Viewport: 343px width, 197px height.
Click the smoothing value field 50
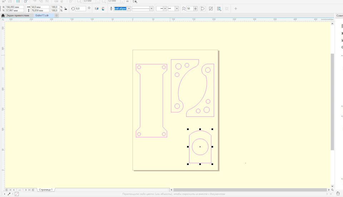point(190,9)
